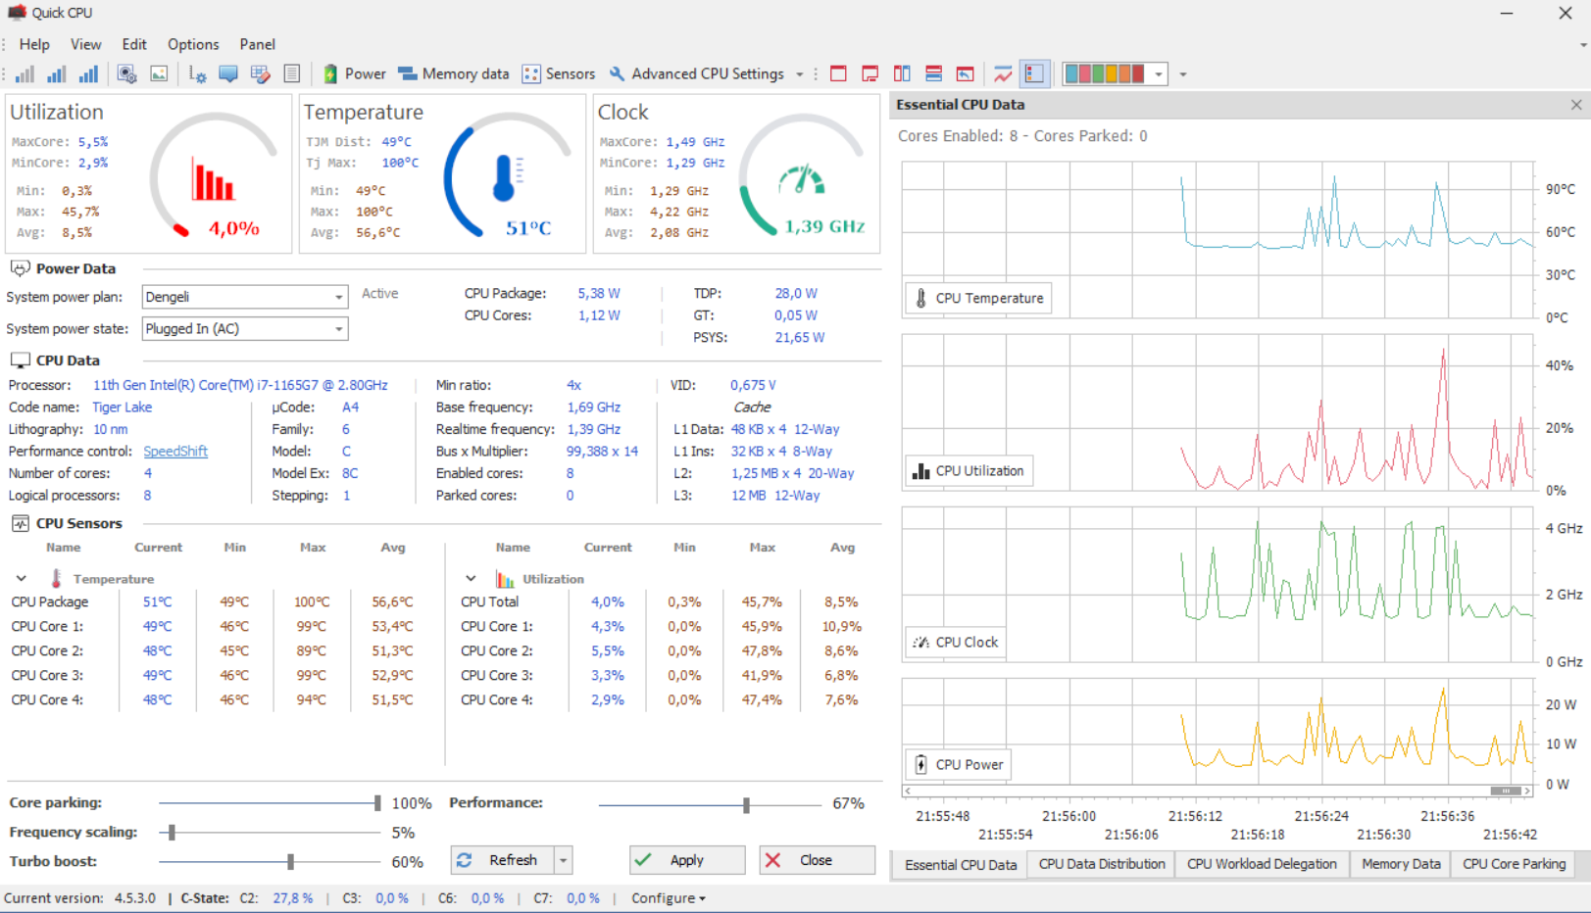The image size is (1591, 913).
Task: Click the CPU Sensors section icon
Action: click(x=20, y=524)
